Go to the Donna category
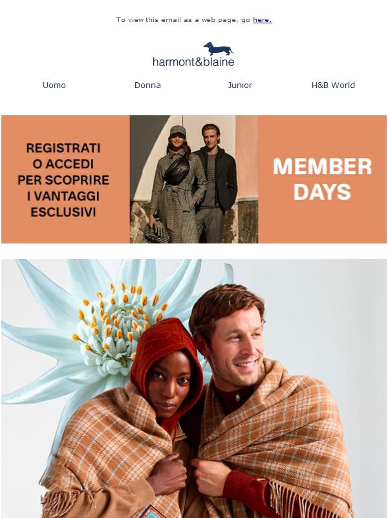This screenshot has width=388, height=518. [147, 85]
